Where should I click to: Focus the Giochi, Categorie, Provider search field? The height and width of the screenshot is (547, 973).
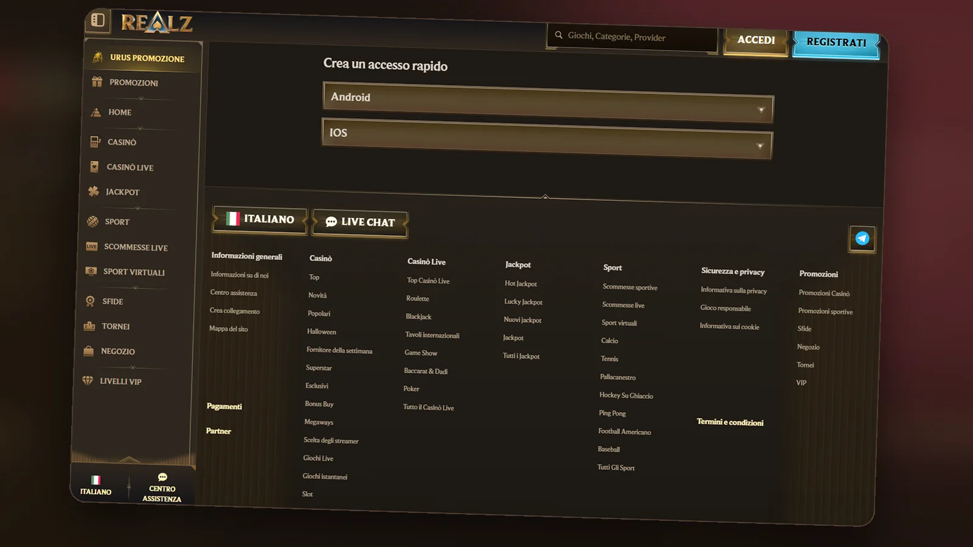coord(632,37)
